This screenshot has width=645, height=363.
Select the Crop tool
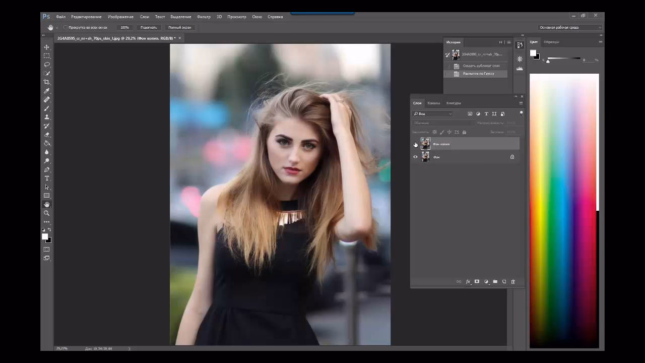tap(47, 82)
